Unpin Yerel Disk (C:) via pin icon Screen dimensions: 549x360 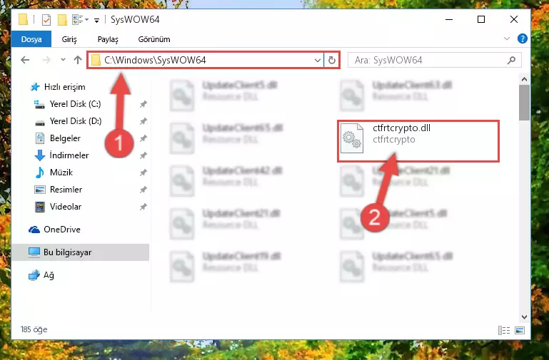[x=143, y=104]
